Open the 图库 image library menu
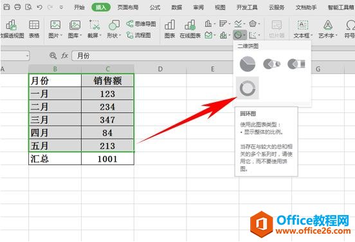This screenshot has height=242, width=355. (x=75, y=29)
